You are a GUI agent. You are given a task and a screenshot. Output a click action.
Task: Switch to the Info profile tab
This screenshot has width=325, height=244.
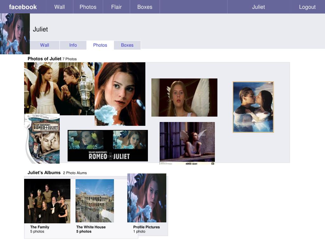[73, 45]
